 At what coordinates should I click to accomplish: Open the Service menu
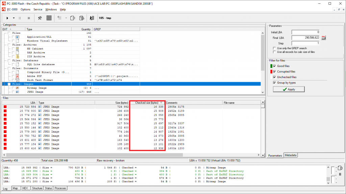[38, 9]
